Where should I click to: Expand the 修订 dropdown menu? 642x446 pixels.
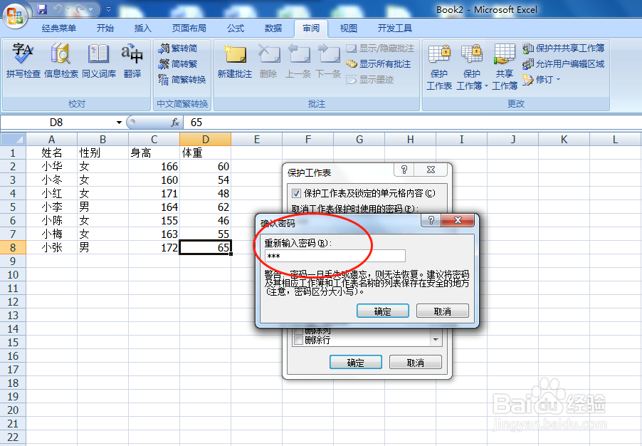coord(557,80)
